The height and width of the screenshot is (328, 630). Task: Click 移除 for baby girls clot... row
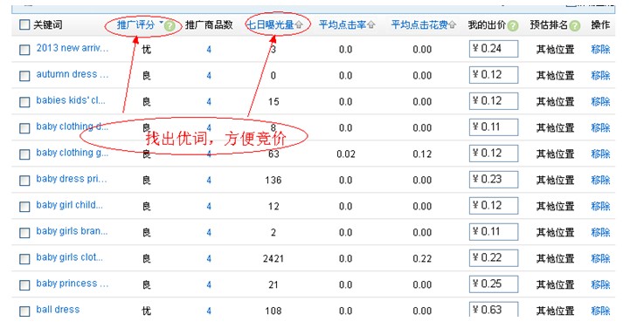click(600, 258)
